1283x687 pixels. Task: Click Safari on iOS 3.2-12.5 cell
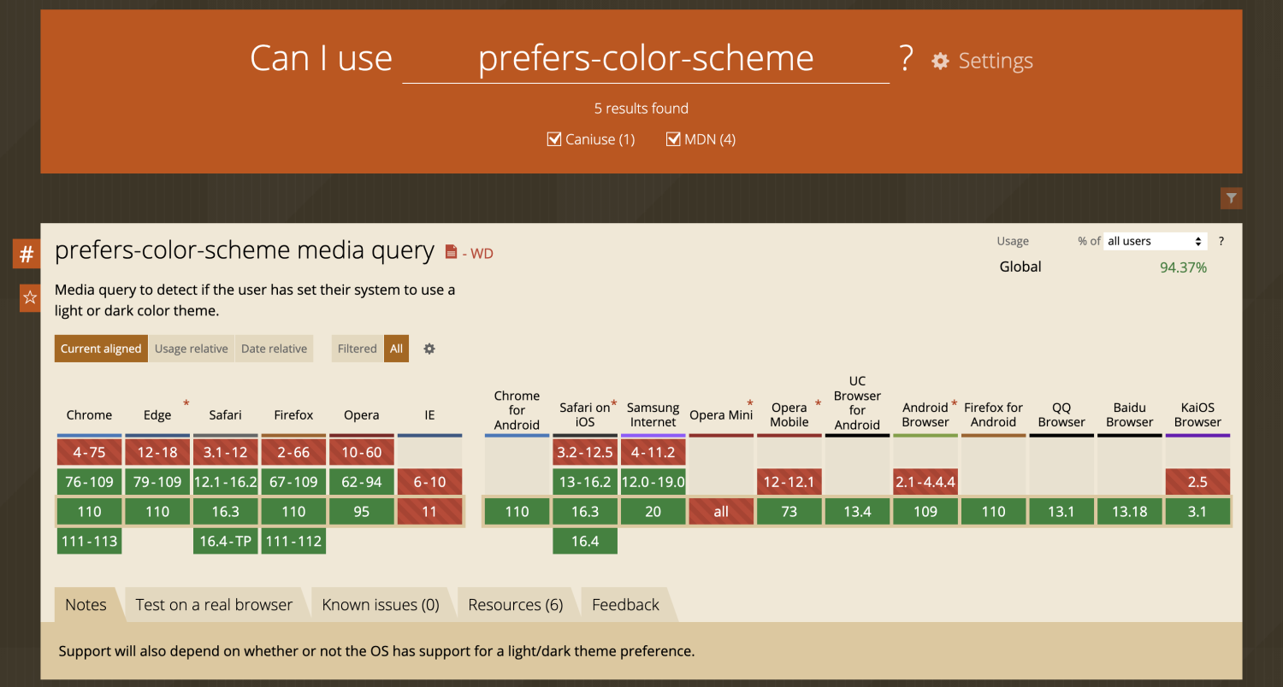(585, 452)
